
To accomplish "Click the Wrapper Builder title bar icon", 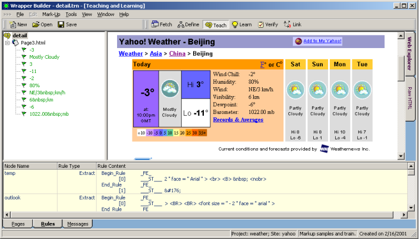I will [x=6, y=5].
